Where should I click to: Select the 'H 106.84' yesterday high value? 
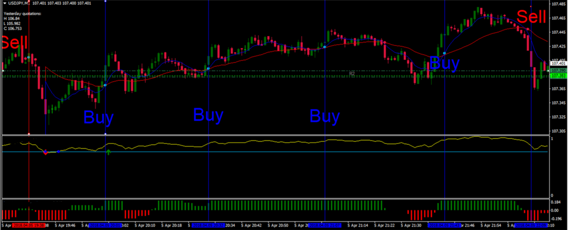11,19
